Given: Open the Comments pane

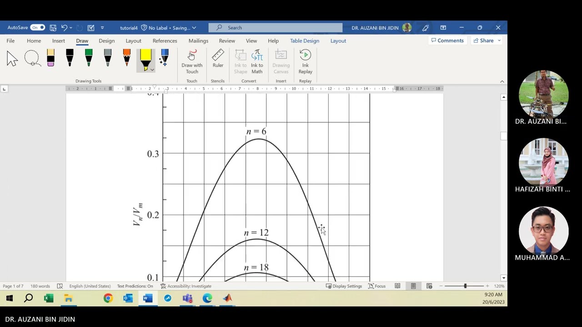Looking at the screenshot, I should [447, 41].
